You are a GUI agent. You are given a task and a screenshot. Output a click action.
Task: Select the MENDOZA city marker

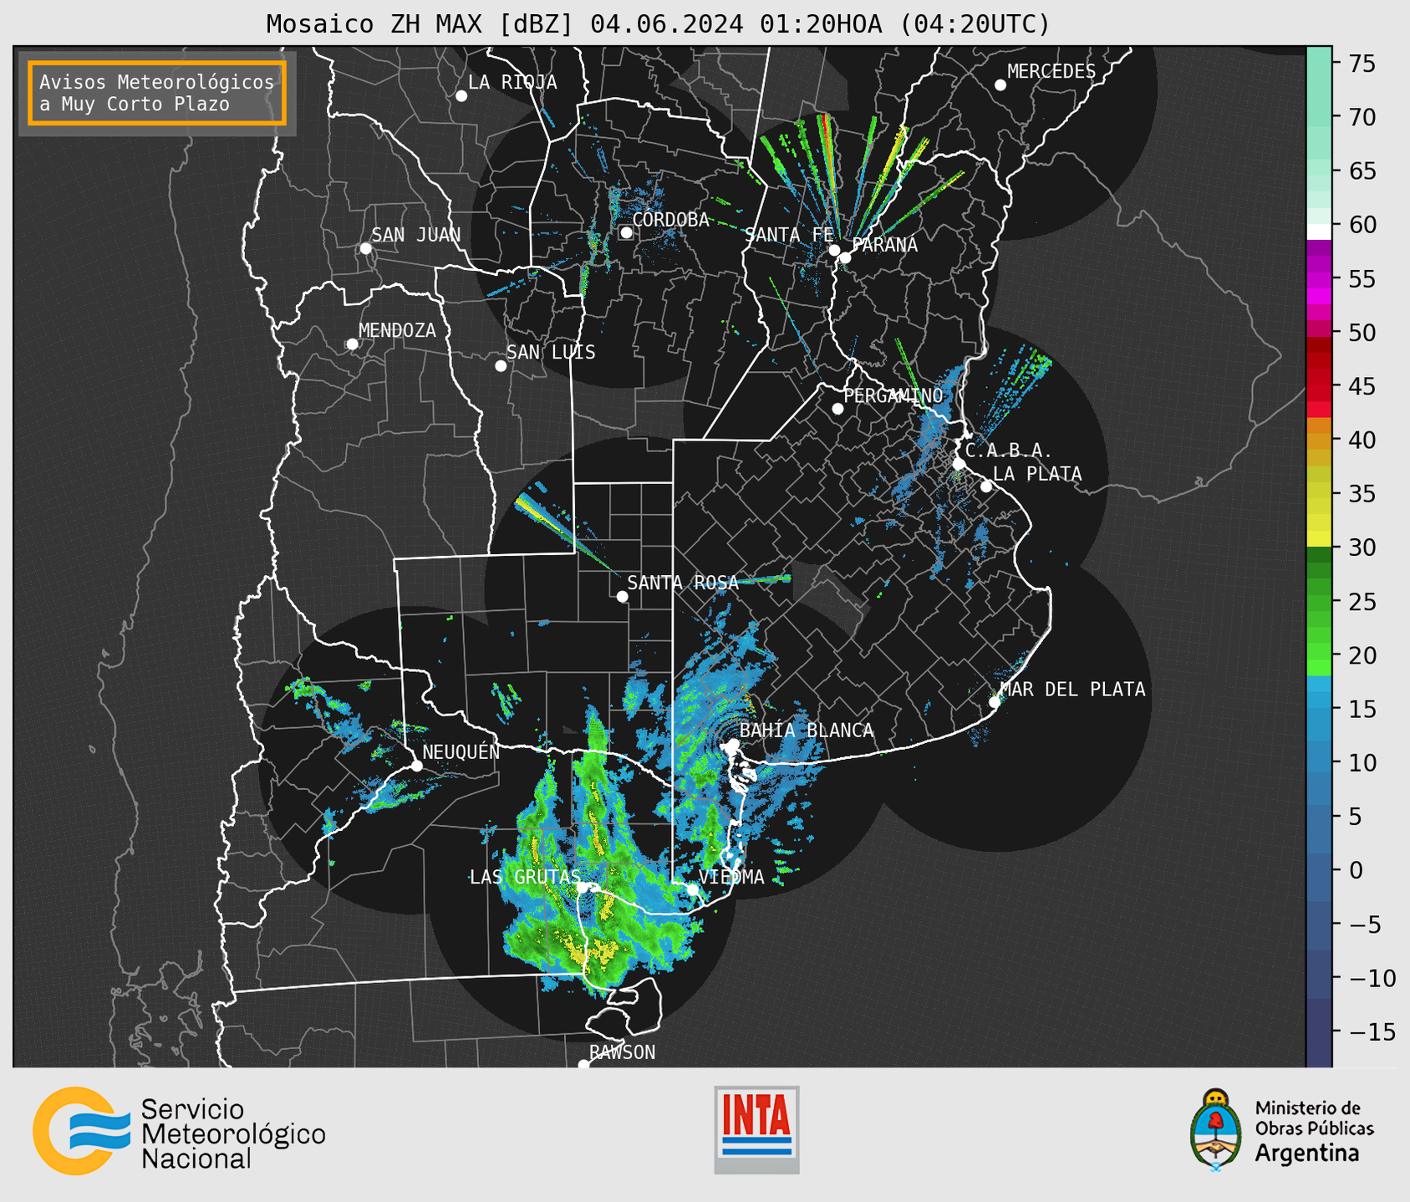[353, 344]
